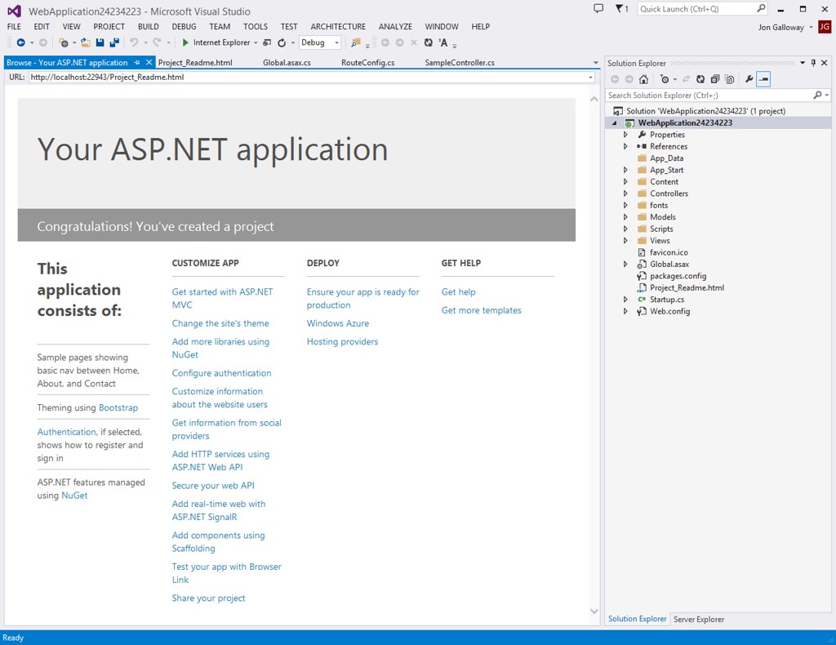
Task: Expand the Views folder in tree
Action: coord(625,241)
